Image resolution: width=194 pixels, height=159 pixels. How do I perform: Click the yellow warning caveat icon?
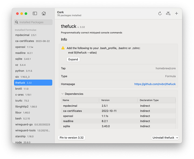pyautogui.click(x=63, y=48)
